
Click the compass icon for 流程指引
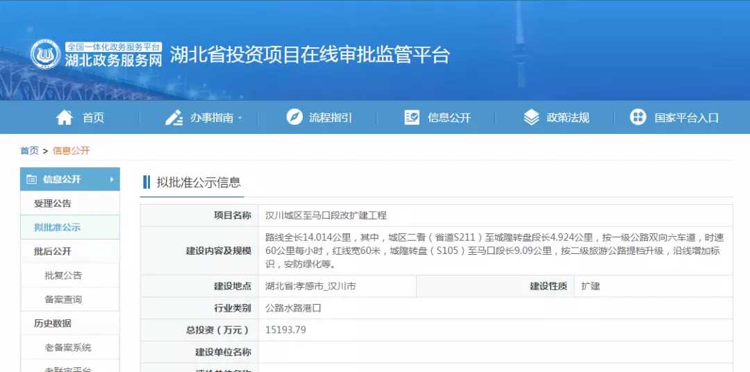(294, 117)
